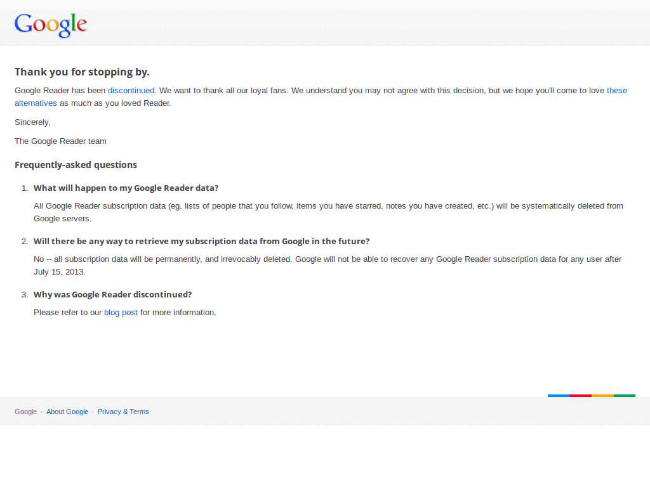Select the Google wordmark's capital G
The image size is (650, 487).
coord(23,24)
